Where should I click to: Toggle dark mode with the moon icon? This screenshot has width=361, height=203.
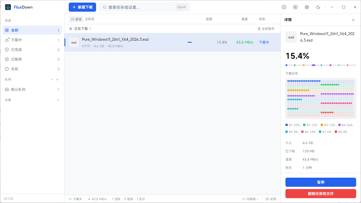click(x=318, y=7)
